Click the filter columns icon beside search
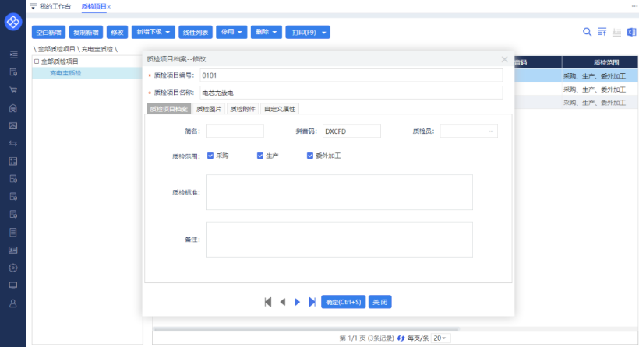Viewport: 639px width, 347px height. (x=602, y=32)
